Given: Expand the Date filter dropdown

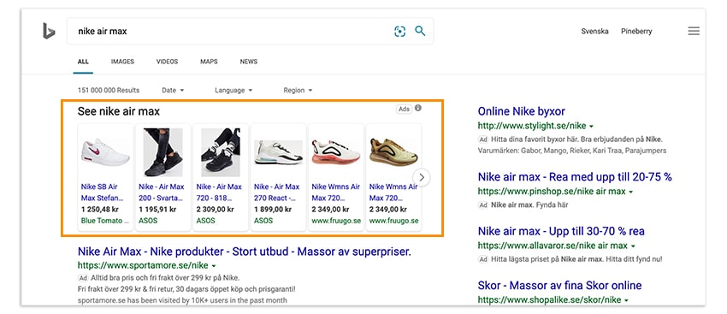Looking at the screenshot, I should point(173,91).
